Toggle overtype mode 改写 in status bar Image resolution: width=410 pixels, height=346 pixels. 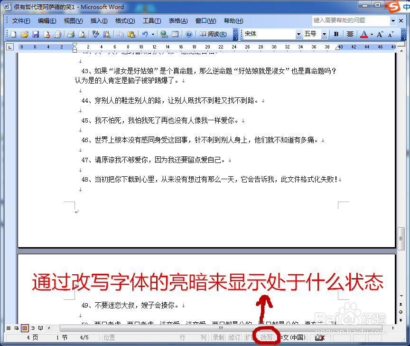(x=267, y=337)
